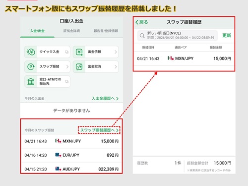Switch to the 入金/出金 tab
This screenshot has width=248, height=186.
tap(37, 31)
